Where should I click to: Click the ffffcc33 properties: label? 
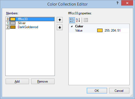[x=80, y=13]
